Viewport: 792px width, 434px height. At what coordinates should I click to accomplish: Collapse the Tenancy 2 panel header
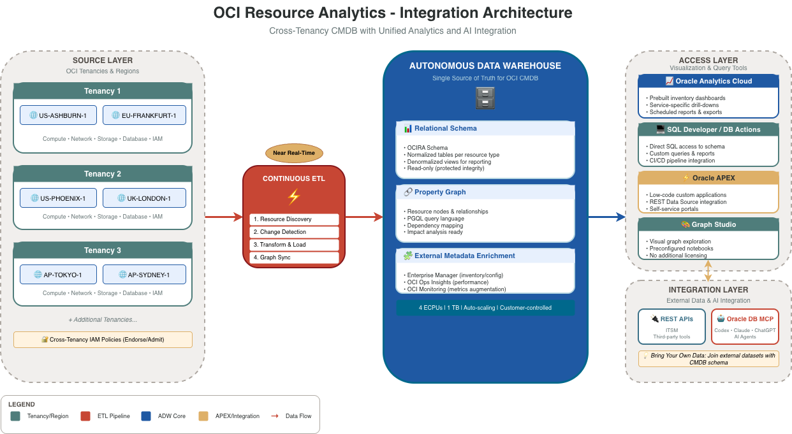(103, 173)
